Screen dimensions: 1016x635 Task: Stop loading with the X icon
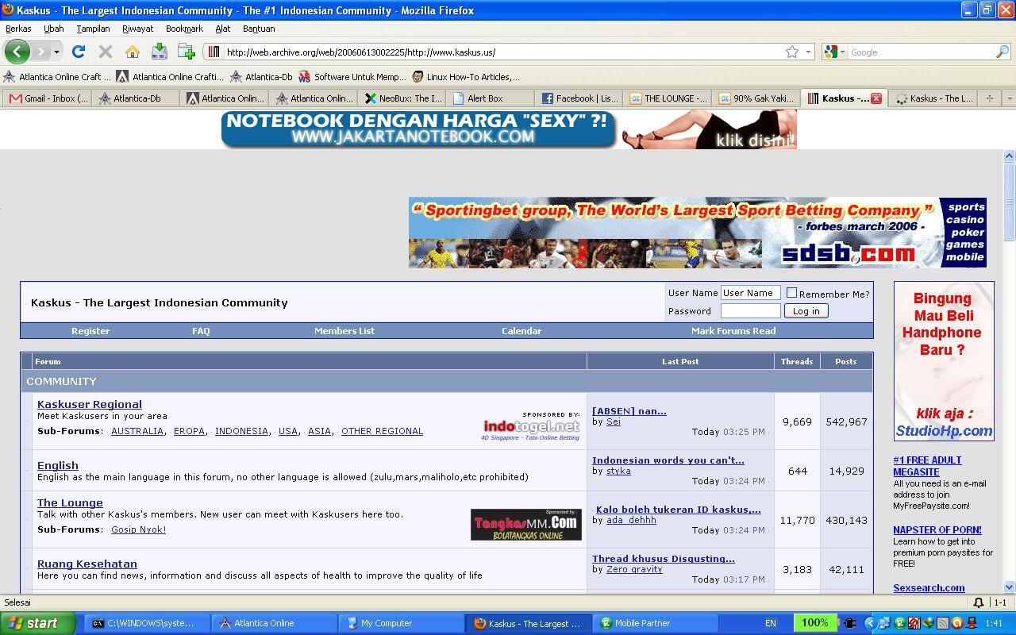105,52
